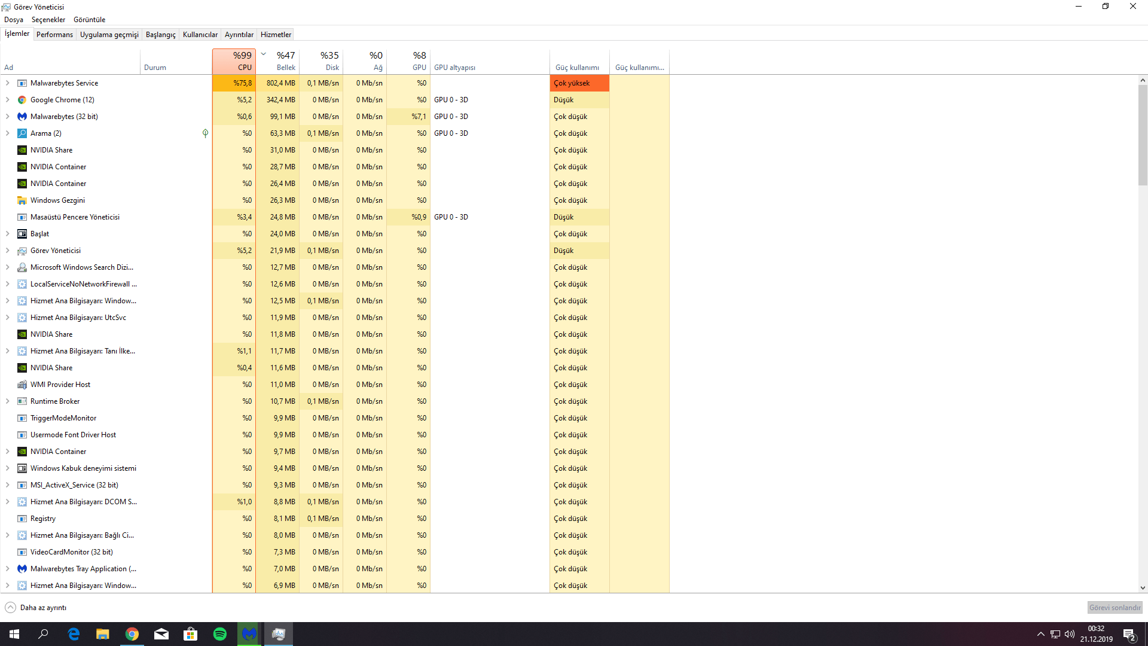
Task: Expand the Google Chrome (12) process group
Action: (8, 100)
